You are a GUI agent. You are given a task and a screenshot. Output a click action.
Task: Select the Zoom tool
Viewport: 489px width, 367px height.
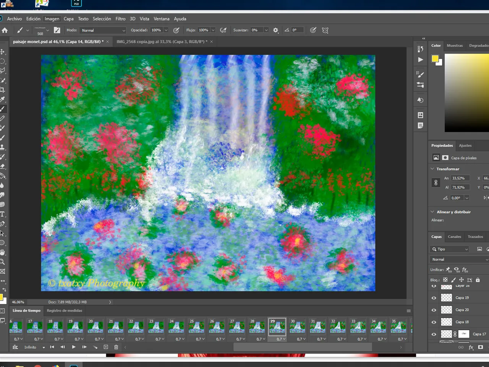coord(2,262)
